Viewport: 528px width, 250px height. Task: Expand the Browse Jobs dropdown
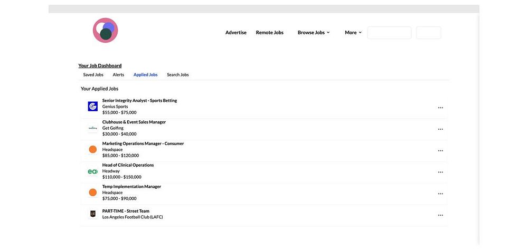pyautogui.click(x=314, y=33)
